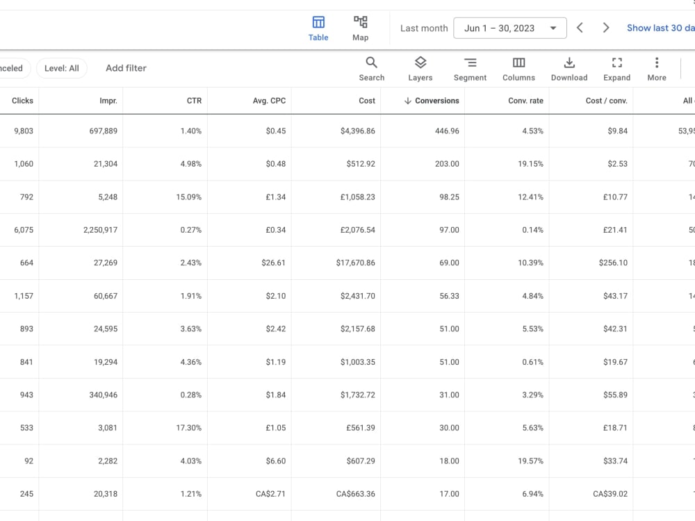The width and height of the screenshot is (695, 521).
Task: Toggle sort on Conversions column header
Action: click(x=437, y=101)
